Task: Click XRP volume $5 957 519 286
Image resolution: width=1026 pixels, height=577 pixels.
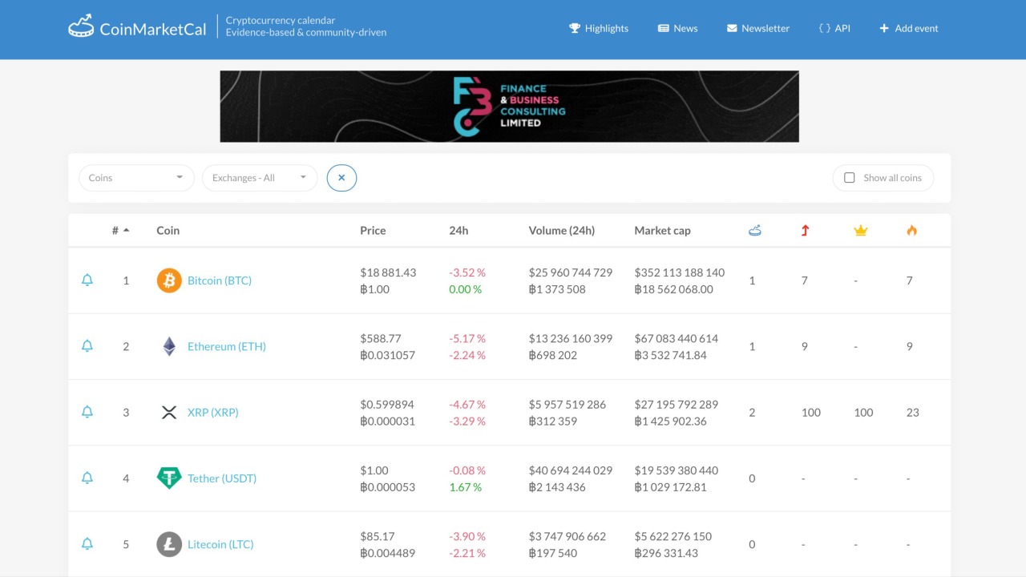Action: tap(568, 404)
